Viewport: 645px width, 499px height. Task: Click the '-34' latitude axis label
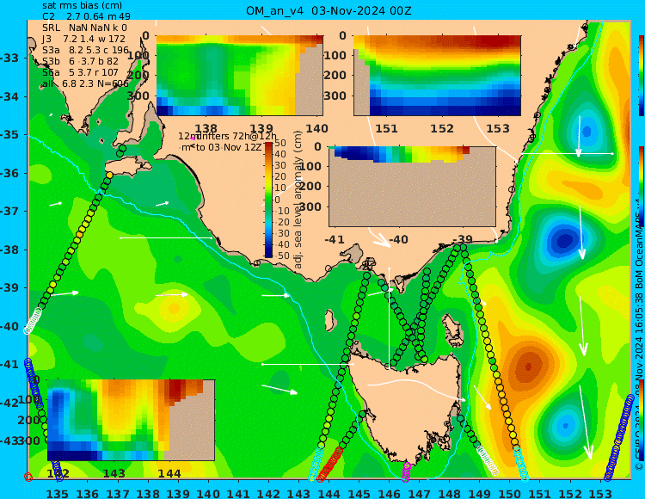click(9, 96)
